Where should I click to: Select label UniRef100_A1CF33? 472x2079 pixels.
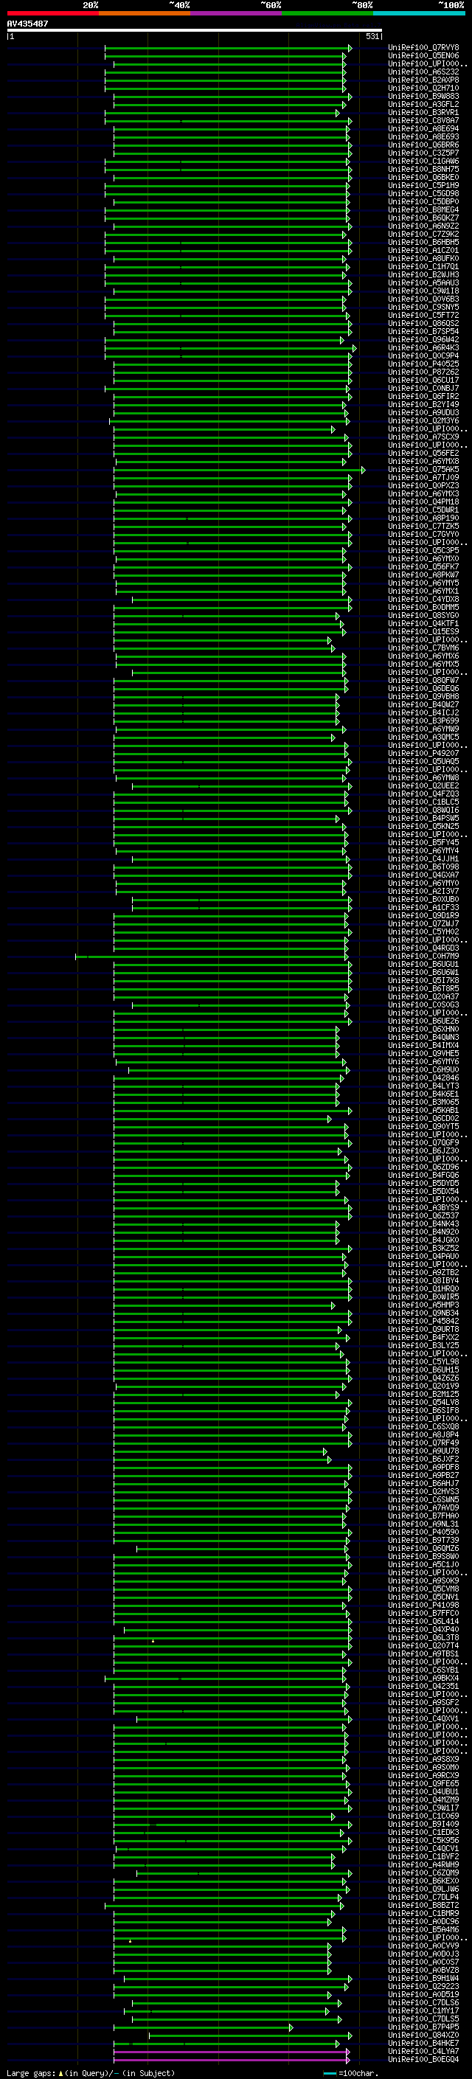pos(423,908)
